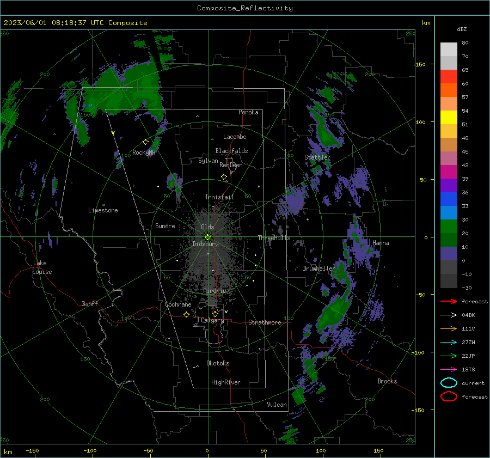Click the bright green dBZ swatch
Viewport: 490px width, 458px height.
tap(449, 227)
